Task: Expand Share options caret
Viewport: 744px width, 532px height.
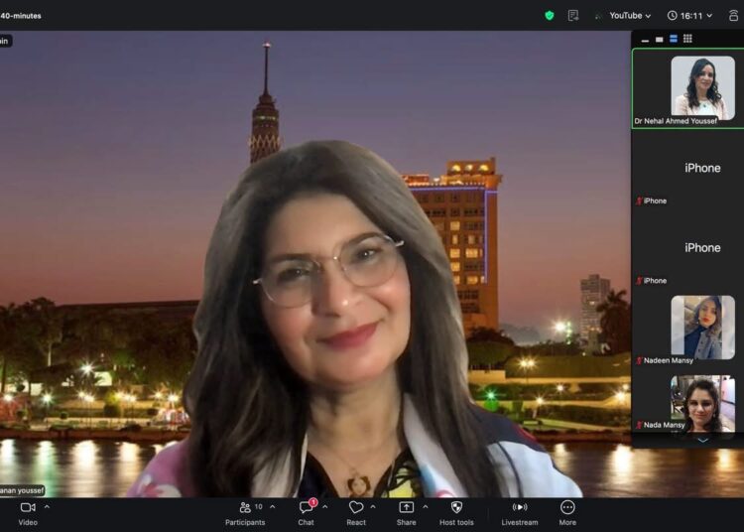Action: [426, 507]
